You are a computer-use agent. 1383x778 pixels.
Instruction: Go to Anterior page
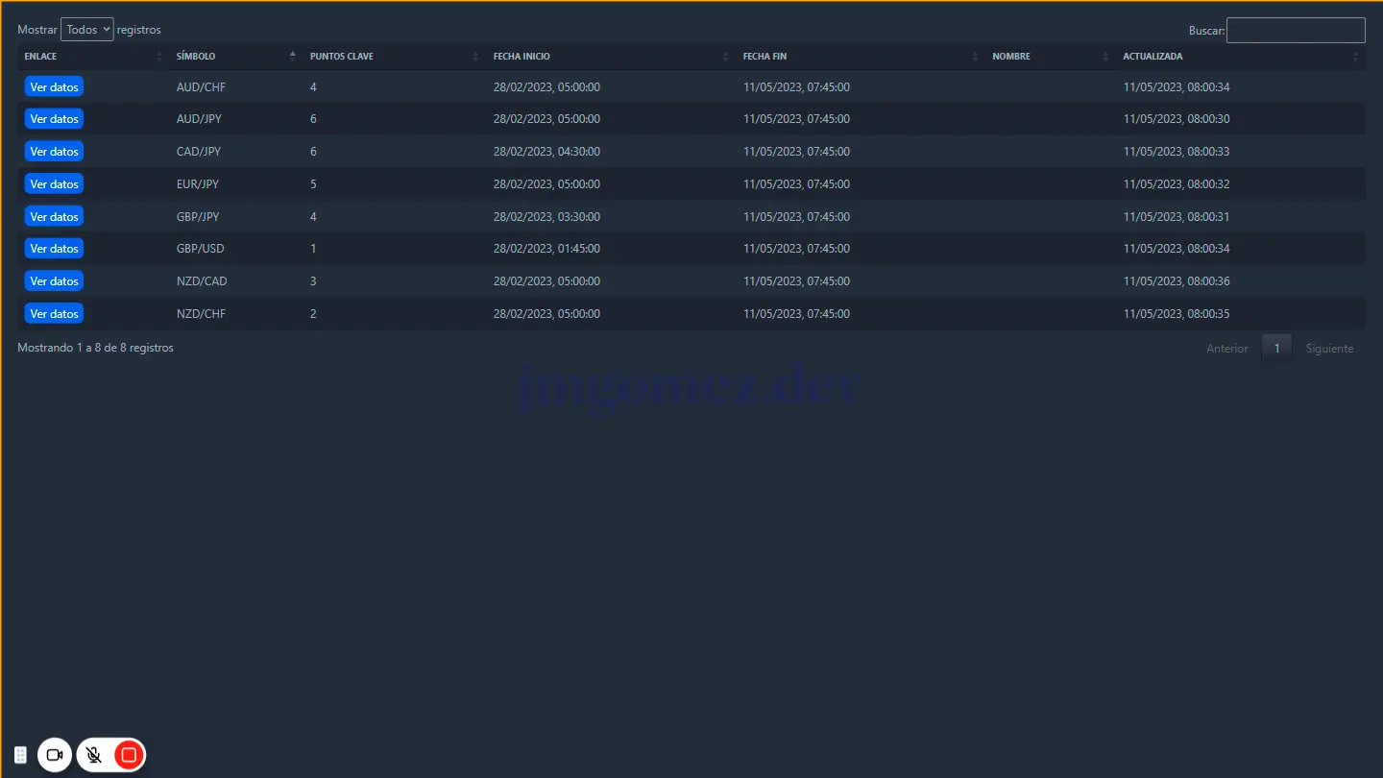1226,349
